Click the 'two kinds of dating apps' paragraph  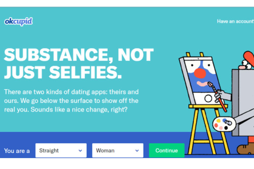71,100
